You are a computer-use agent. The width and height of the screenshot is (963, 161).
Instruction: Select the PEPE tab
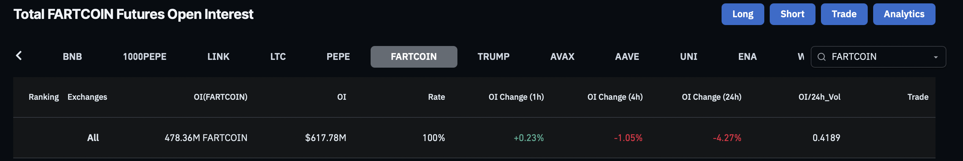click(338, 56)
